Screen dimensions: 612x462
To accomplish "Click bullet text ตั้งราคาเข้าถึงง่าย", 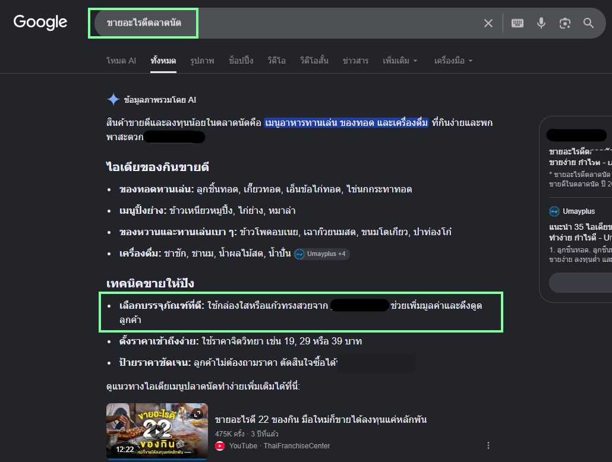I will click(159, 341).
